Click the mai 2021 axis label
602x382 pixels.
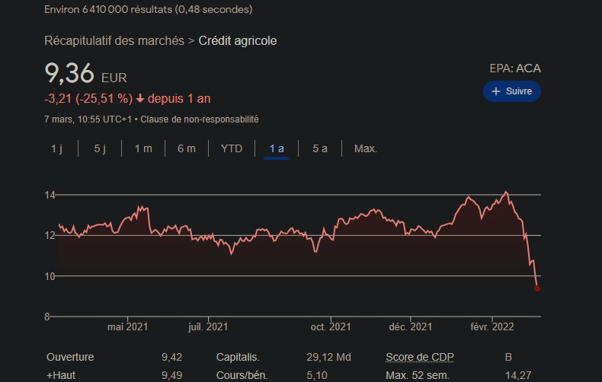tap(127, 326)
